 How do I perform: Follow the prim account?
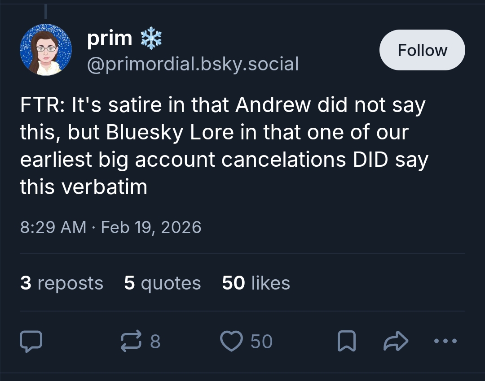pos(422,50)
